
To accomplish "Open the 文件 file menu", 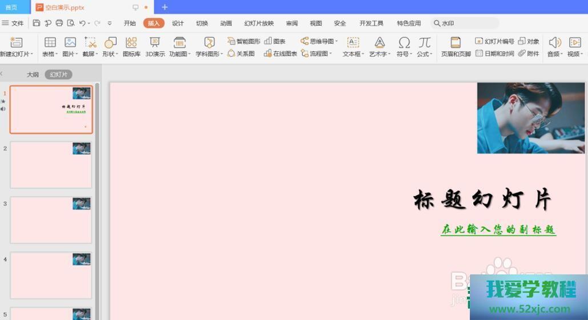I will coord(13,23).
